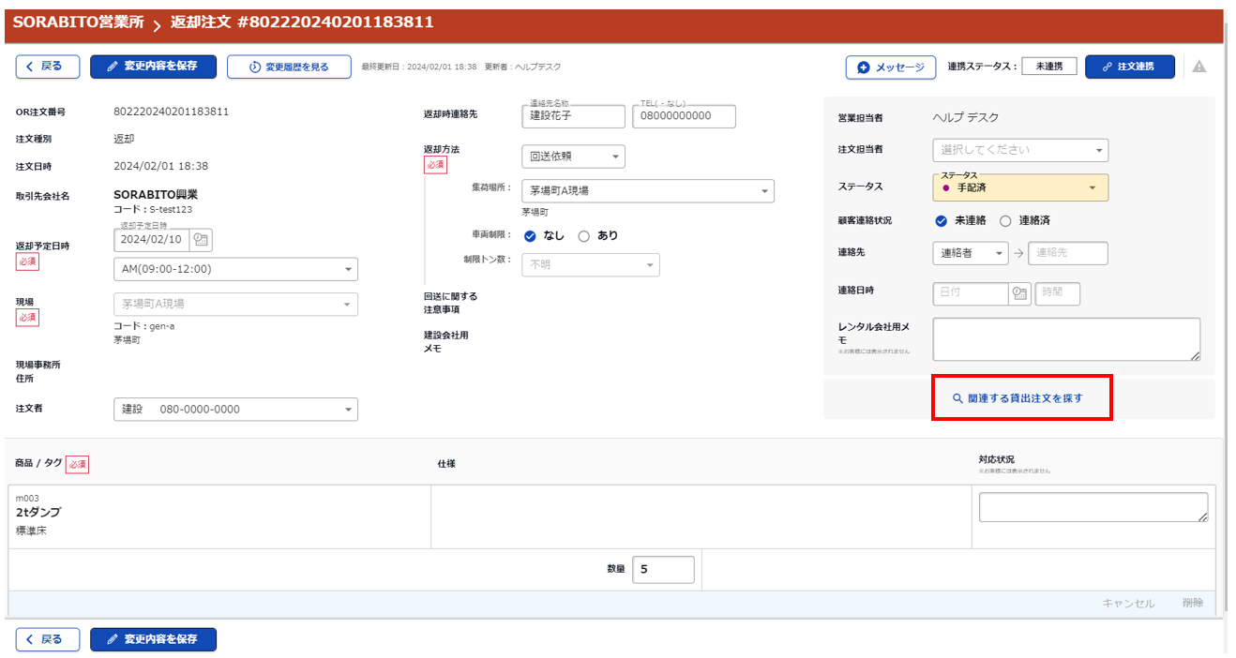The height and width of the screenshot is (658, 1236).
Task: Open the メッセージ button with plus icon
Action: coord(890,67)
